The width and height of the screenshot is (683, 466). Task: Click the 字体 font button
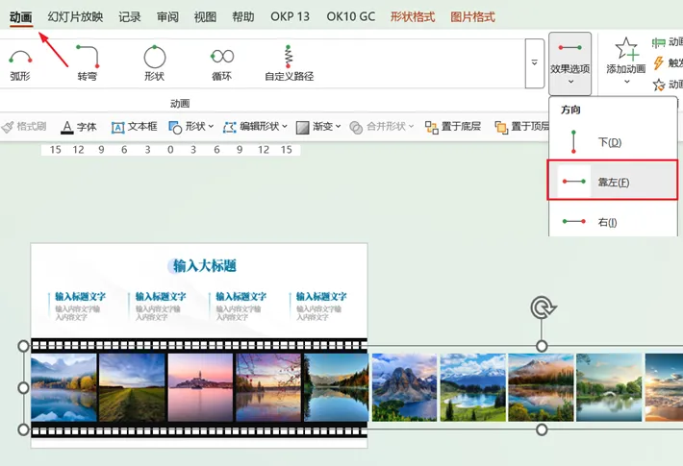(x=79, y=127)
